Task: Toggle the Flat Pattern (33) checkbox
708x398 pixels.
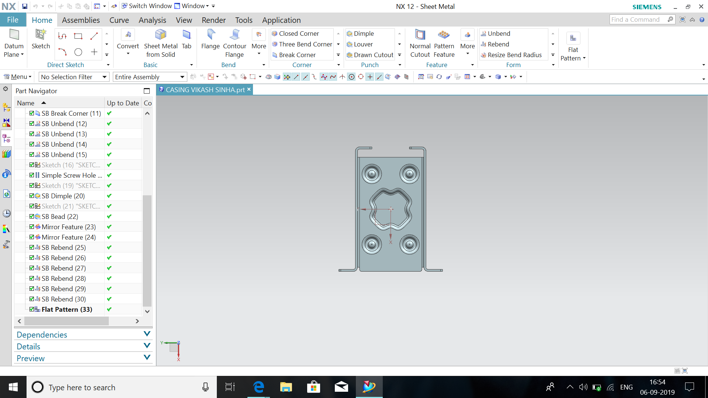Action: (31, 309)
